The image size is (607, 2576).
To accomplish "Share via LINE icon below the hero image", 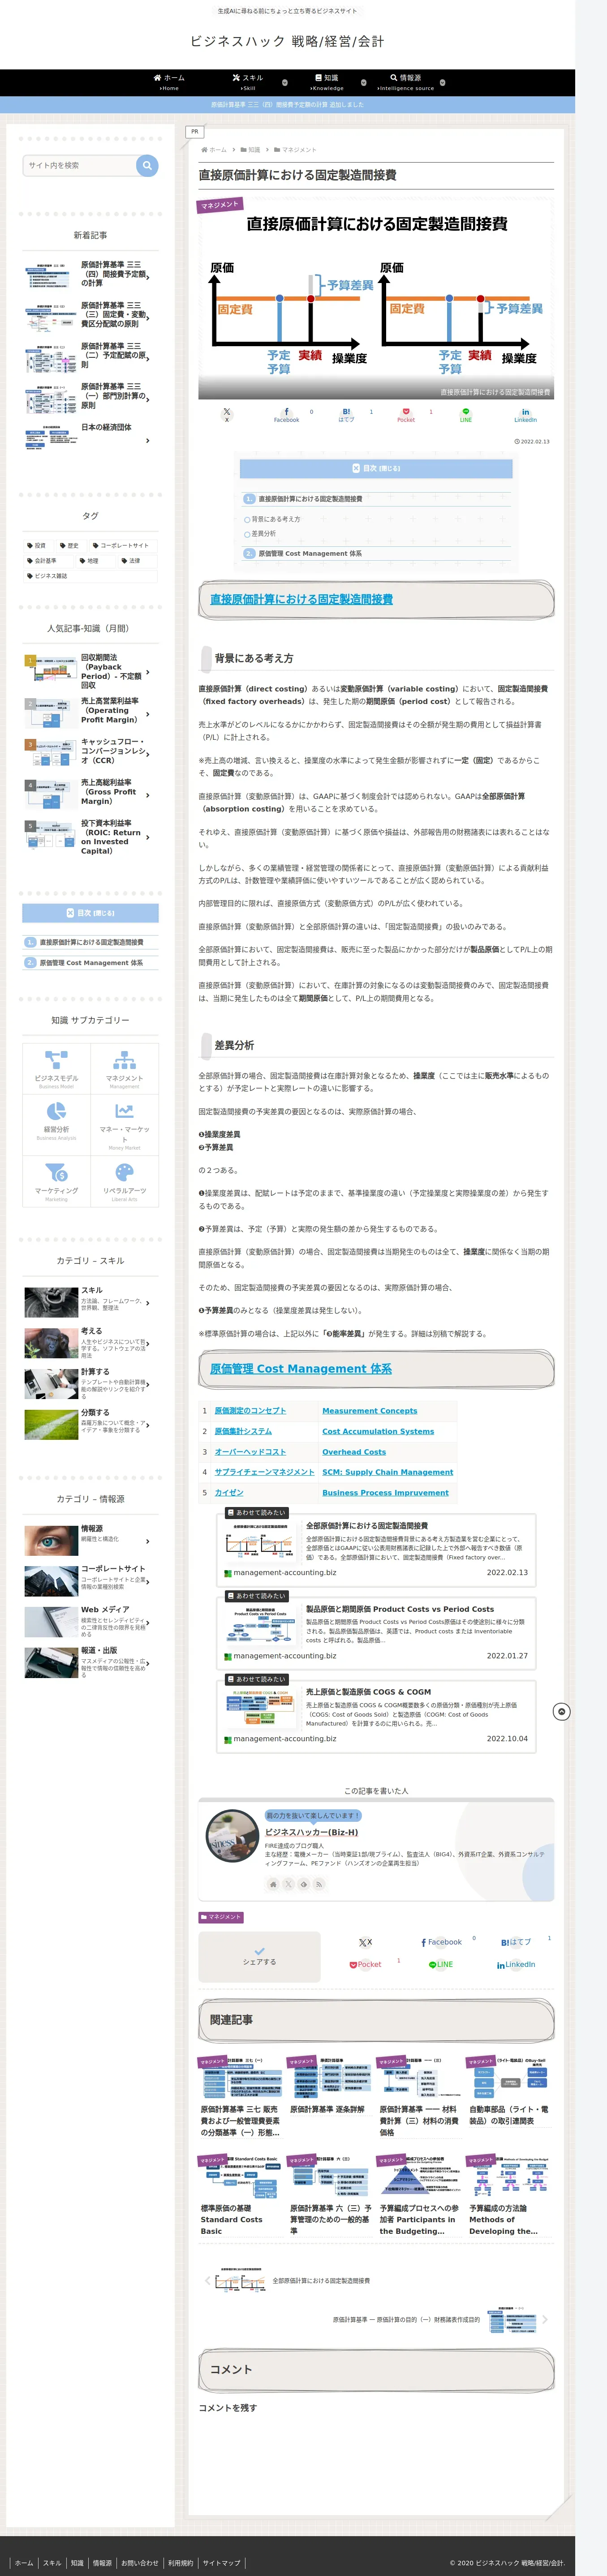I will 466,415.
